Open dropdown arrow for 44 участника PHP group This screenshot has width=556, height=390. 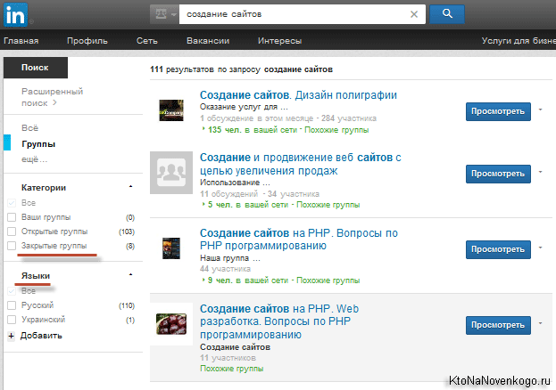541,248
